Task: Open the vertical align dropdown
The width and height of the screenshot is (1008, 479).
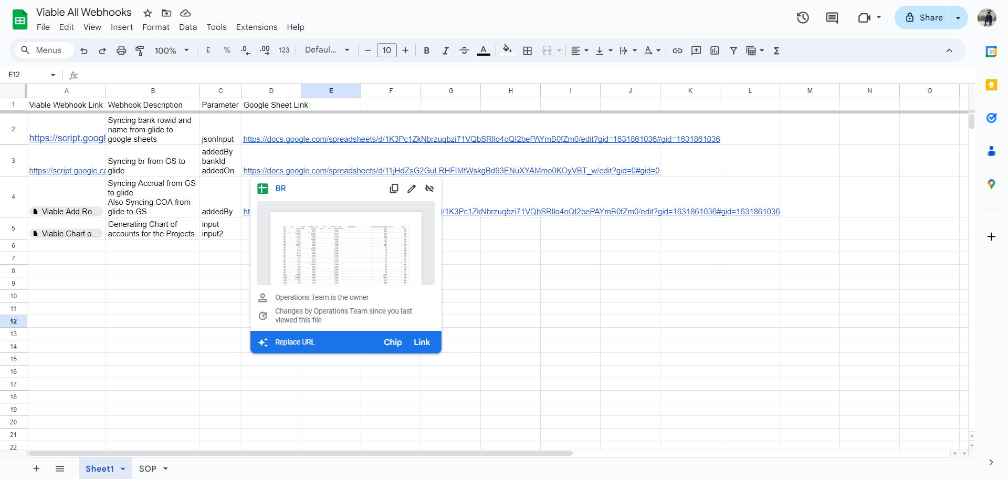Action: (604, 50)
